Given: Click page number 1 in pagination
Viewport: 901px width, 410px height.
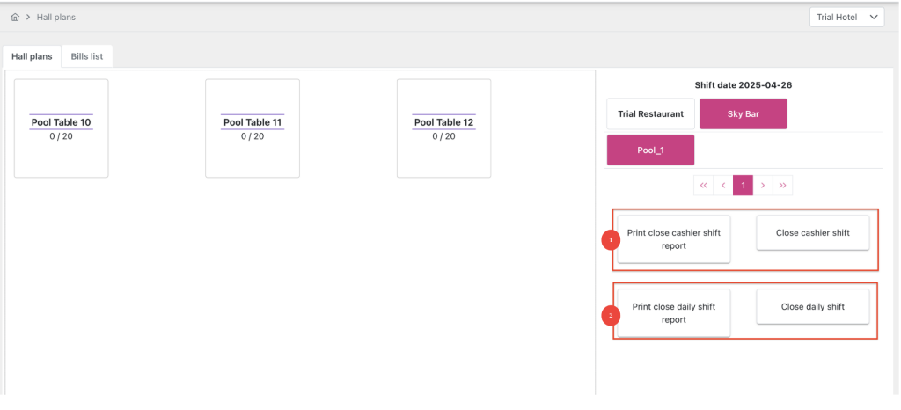Looking at the screenshot, I should (743, 186).
